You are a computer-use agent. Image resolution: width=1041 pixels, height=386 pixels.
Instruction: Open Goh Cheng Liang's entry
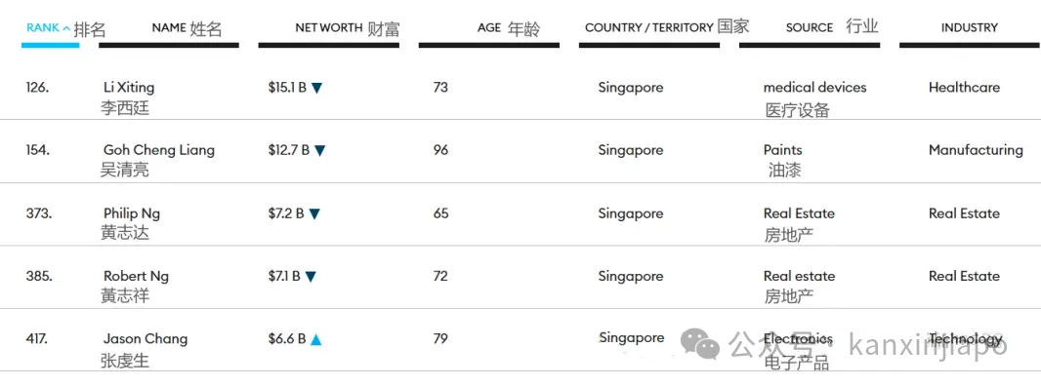pyautogui.click(x=159, y=150)
